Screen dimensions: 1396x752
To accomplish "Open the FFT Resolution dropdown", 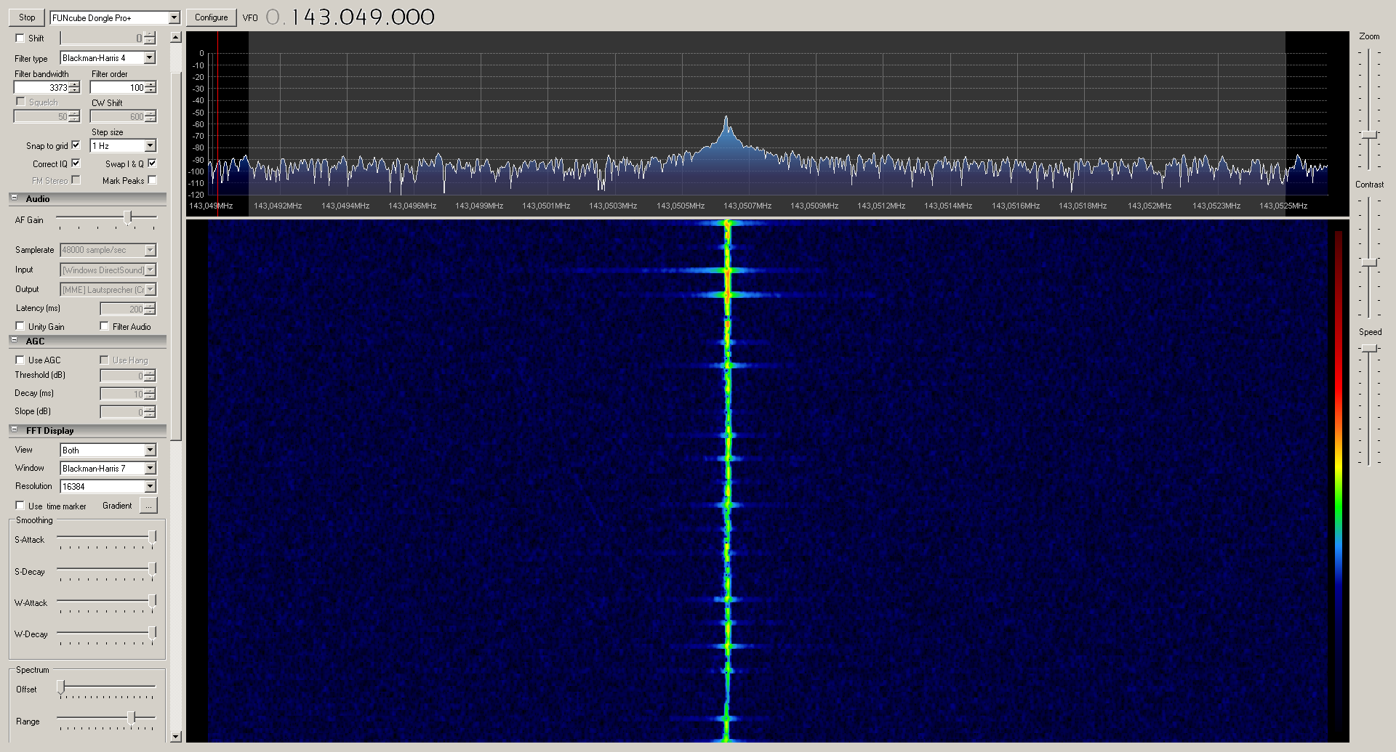I will [x=150, y=486].
